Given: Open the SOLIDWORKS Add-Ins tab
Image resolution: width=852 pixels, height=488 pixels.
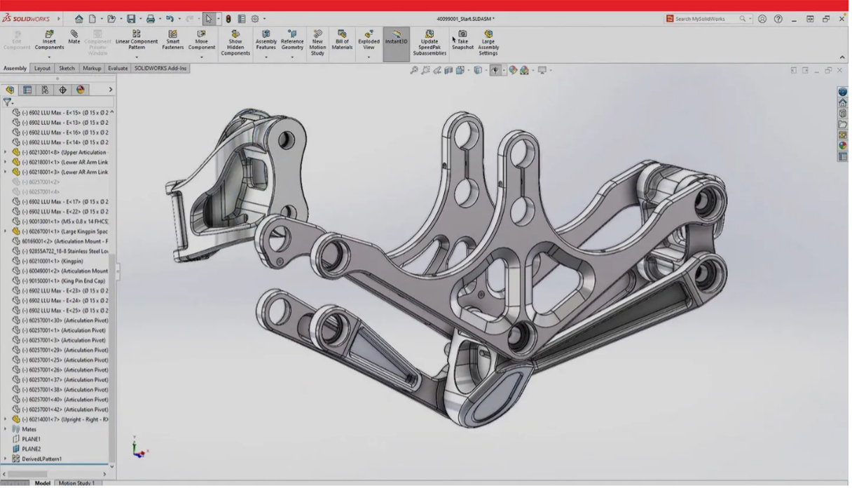Looking at the screenshot, I should [160, 69].
